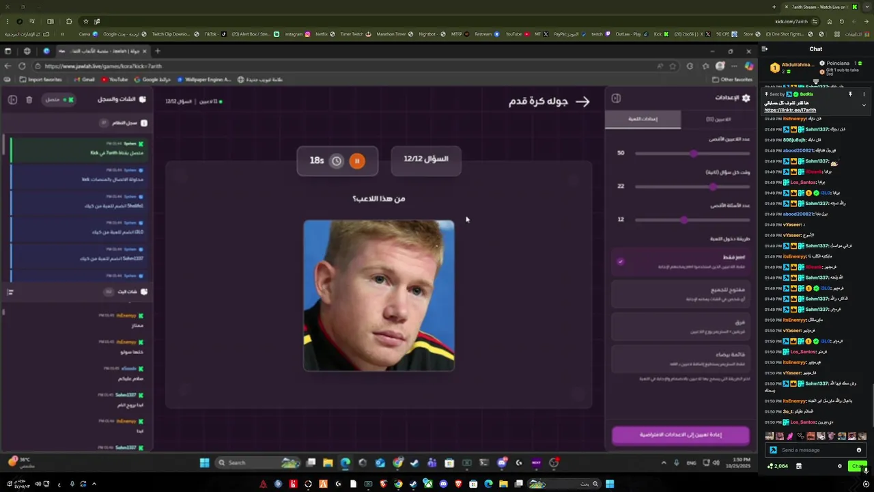Bookmark jawlah page with star icon
This screenshot has width=874, height=492.
click(x=673, y=66)
